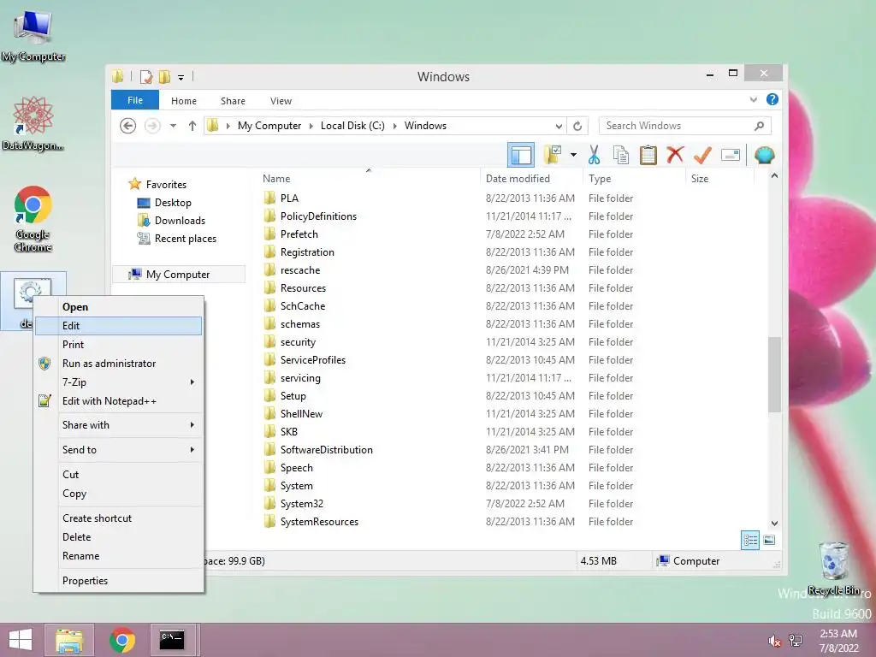Open recent locations dropdown arrow
Screen dimensions: 876x657
(x=173, y=126)
